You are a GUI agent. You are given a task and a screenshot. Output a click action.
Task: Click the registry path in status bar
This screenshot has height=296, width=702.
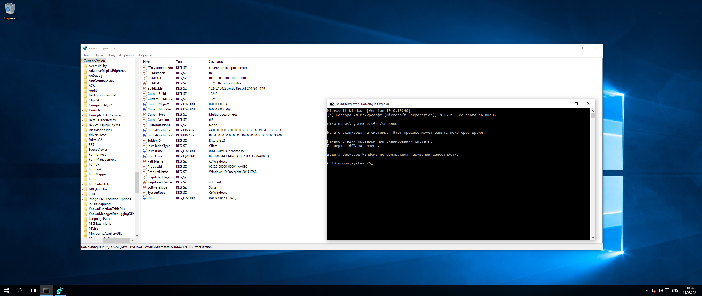146,247
